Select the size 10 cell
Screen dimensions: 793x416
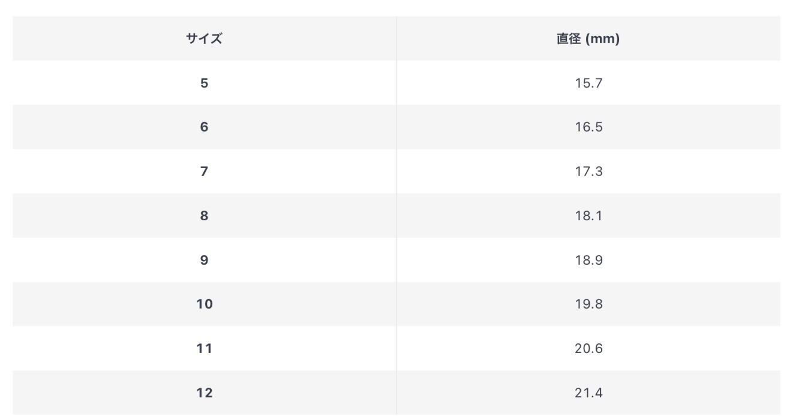(204, 304)
